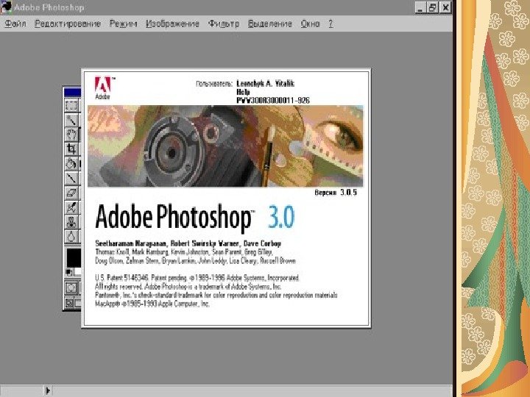Click the toolbox palette blue title bar
Image resolution: width=530 pixels, height=397 pixels.
tap(72, 92)
